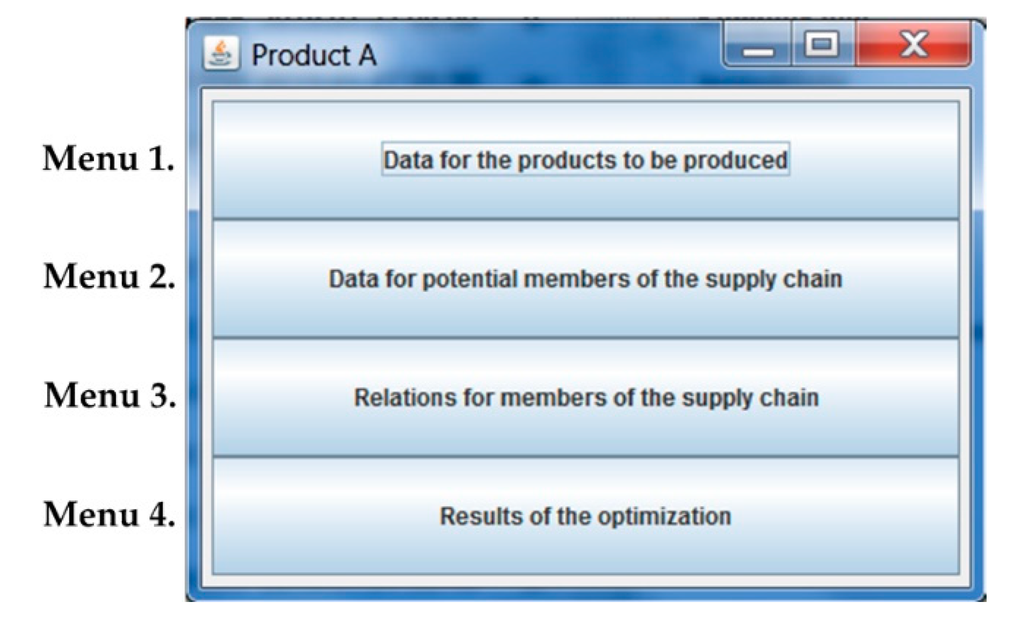Click the Product A title text
The height and width of the screenshot is (631, 1014).
pos(314,55)
